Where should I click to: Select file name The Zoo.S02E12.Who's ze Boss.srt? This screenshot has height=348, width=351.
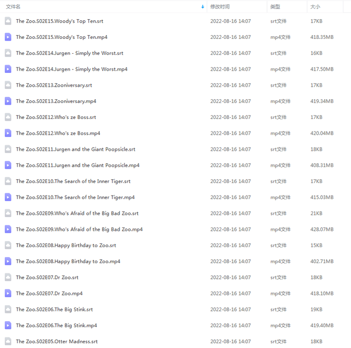tap(56, 117)
